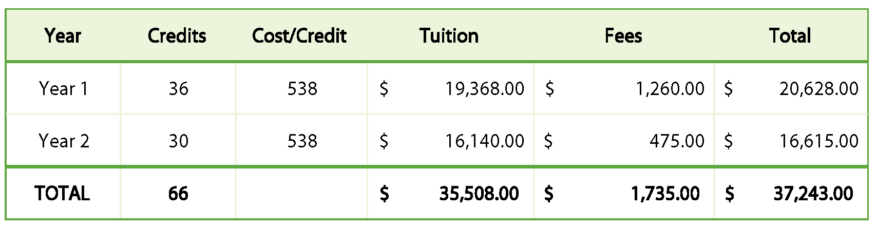The width and height of the screenshot is (877, 226).
Task: Select total fees amount 1,735.00
Action: [x=665, y=194]
